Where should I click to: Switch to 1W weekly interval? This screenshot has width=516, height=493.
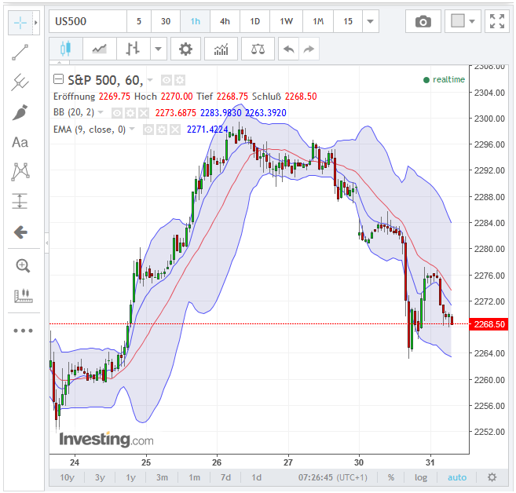[286, 21]
